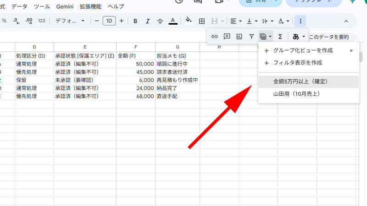The width and height of the screenshot is (367, 206).
Task: Open the ツール menu
Action: [42, 6]
